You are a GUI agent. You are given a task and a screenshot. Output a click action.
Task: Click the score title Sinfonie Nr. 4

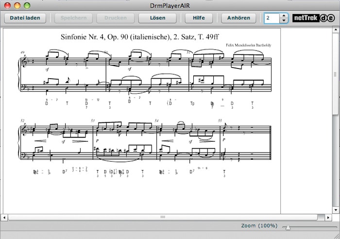click(140, 37)
